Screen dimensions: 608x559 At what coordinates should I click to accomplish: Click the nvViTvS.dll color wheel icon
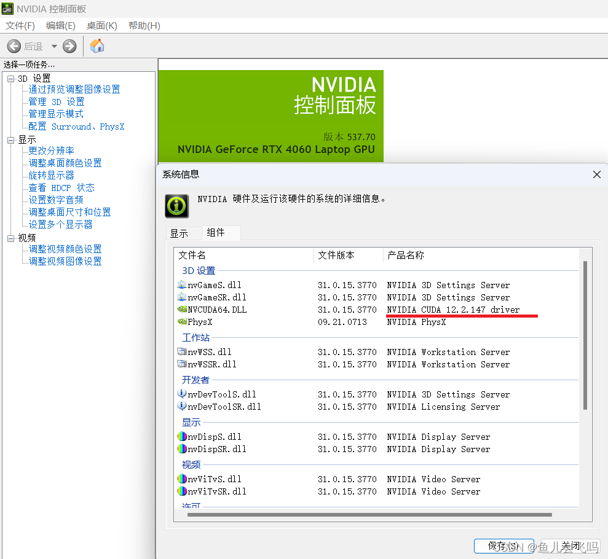pos(182,479)
